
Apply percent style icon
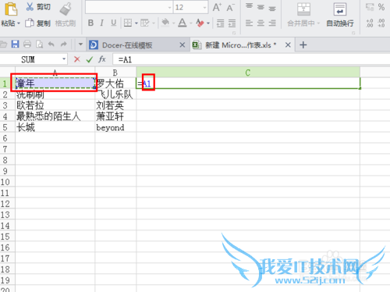click(x=381, y=7)
